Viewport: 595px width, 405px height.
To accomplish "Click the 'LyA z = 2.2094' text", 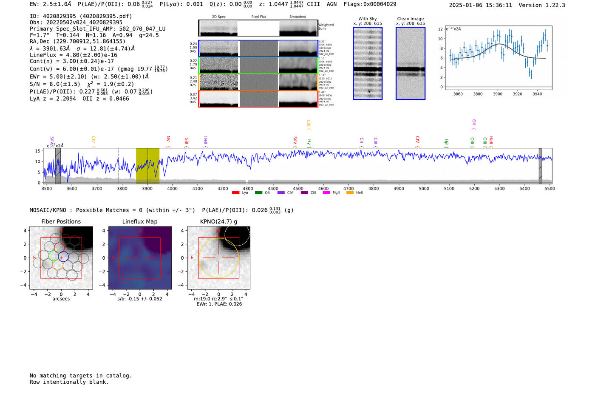I will coord(53,99).
